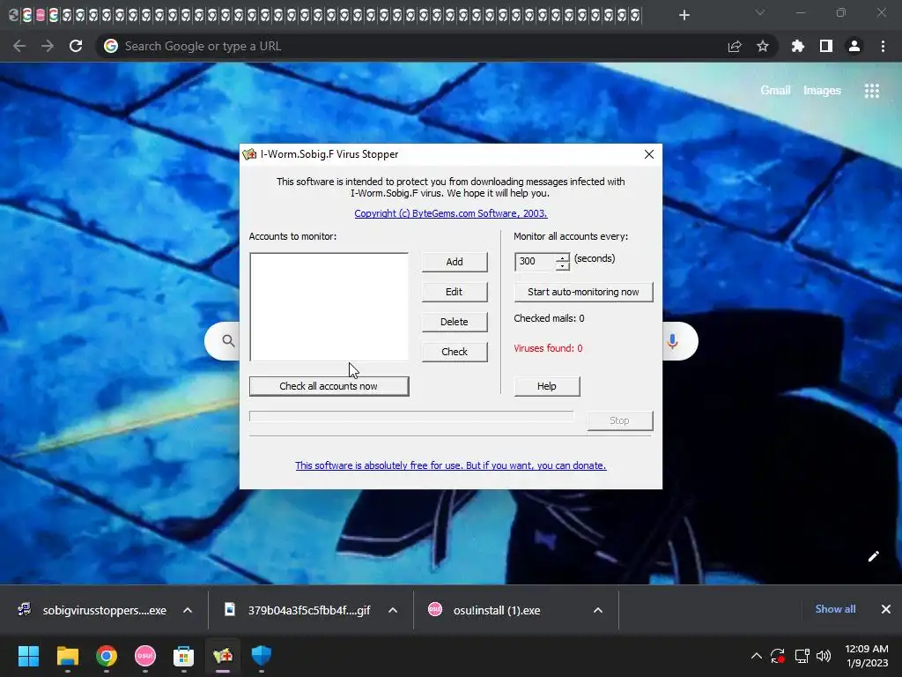The width and height of the screenshot is (902, 677).
Task: Go back in Chrome
Action: (x=19, y=46)
